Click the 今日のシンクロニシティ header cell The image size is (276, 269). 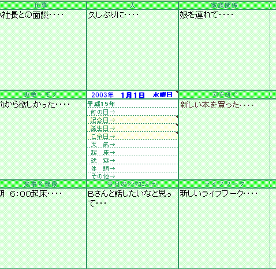133,184
